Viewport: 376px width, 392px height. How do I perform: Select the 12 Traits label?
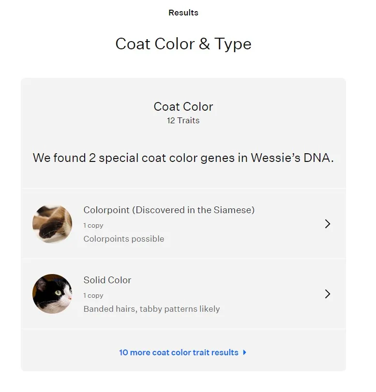[183, 121]
